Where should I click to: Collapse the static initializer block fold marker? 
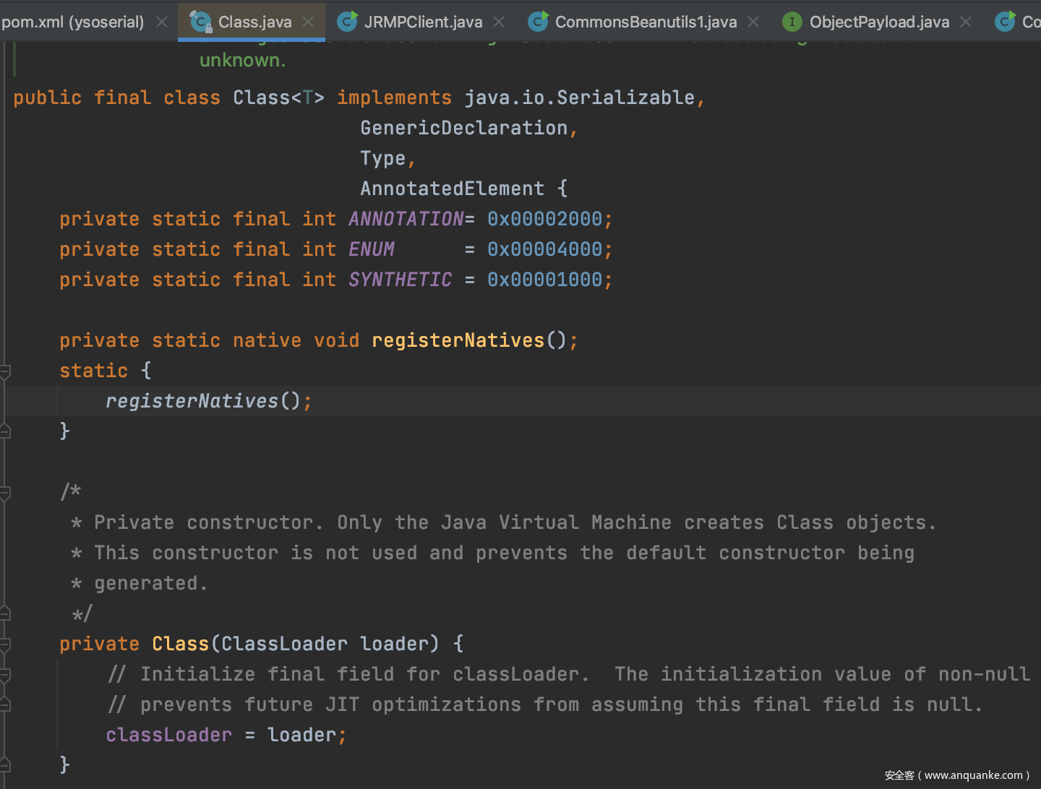5,371
